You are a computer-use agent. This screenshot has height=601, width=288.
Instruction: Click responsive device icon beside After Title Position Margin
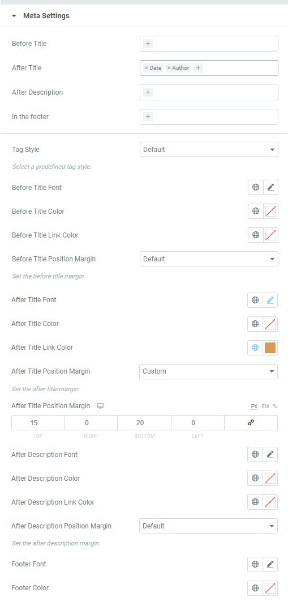100,406
